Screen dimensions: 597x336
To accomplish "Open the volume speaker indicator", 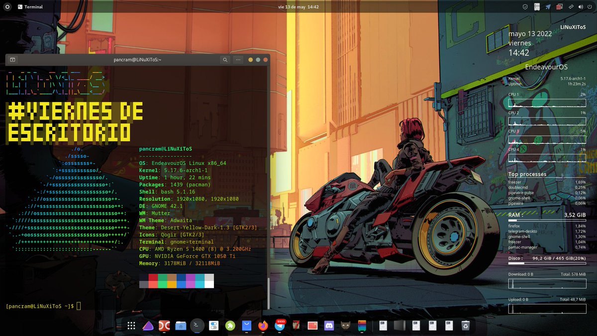I will [580, 7].
